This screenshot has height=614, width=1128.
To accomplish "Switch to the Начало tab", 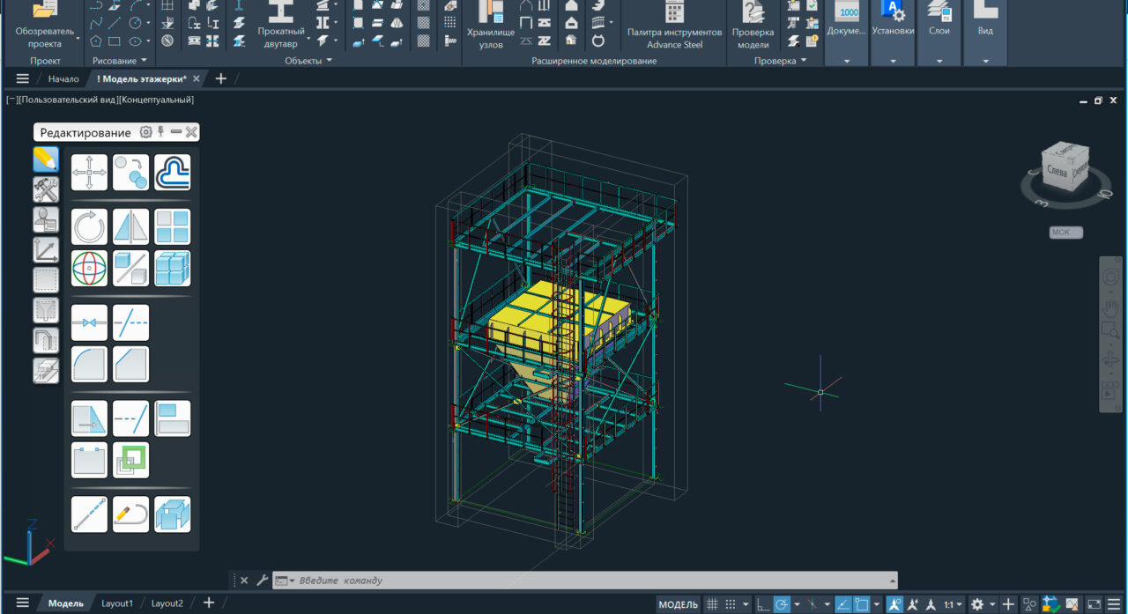I will [64, 78].
